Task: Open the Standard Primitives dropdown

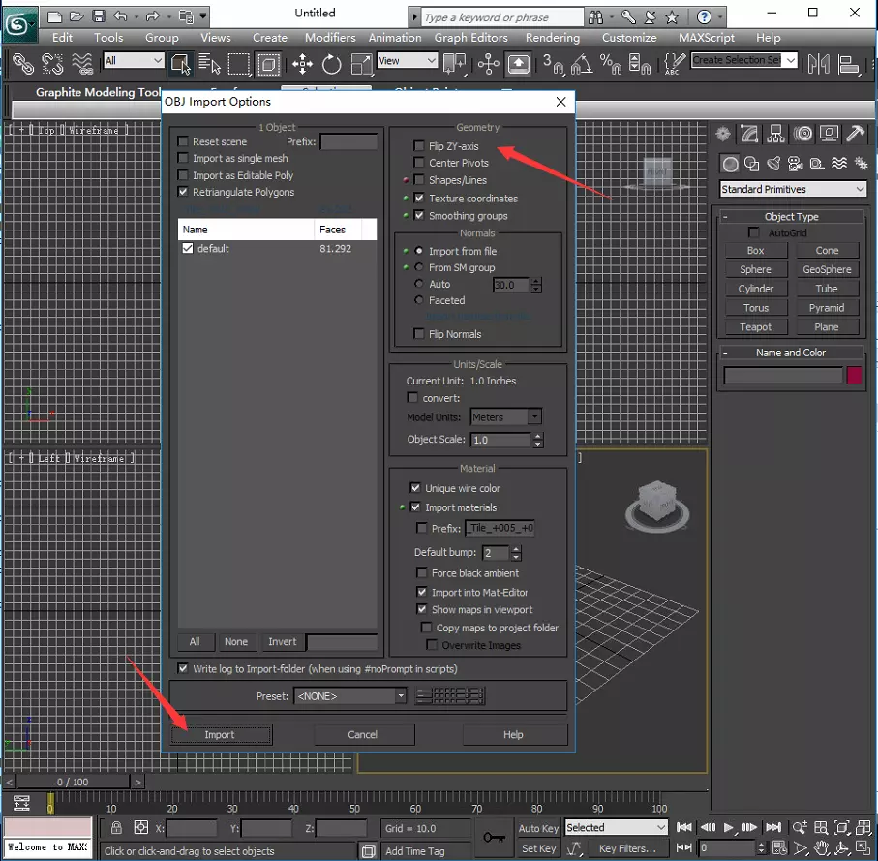Action: [793, 189]
